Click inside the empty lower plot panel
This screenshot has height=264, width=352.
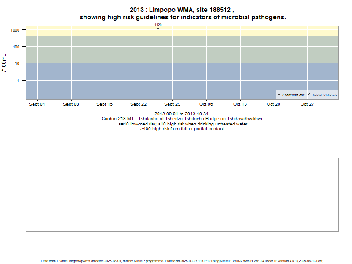[x=182, y=194]
